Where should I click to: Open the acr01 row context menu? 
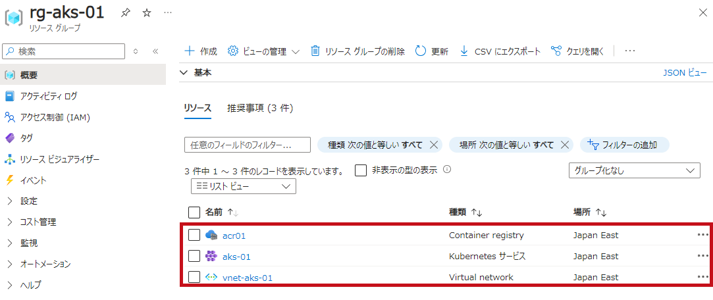702,235
